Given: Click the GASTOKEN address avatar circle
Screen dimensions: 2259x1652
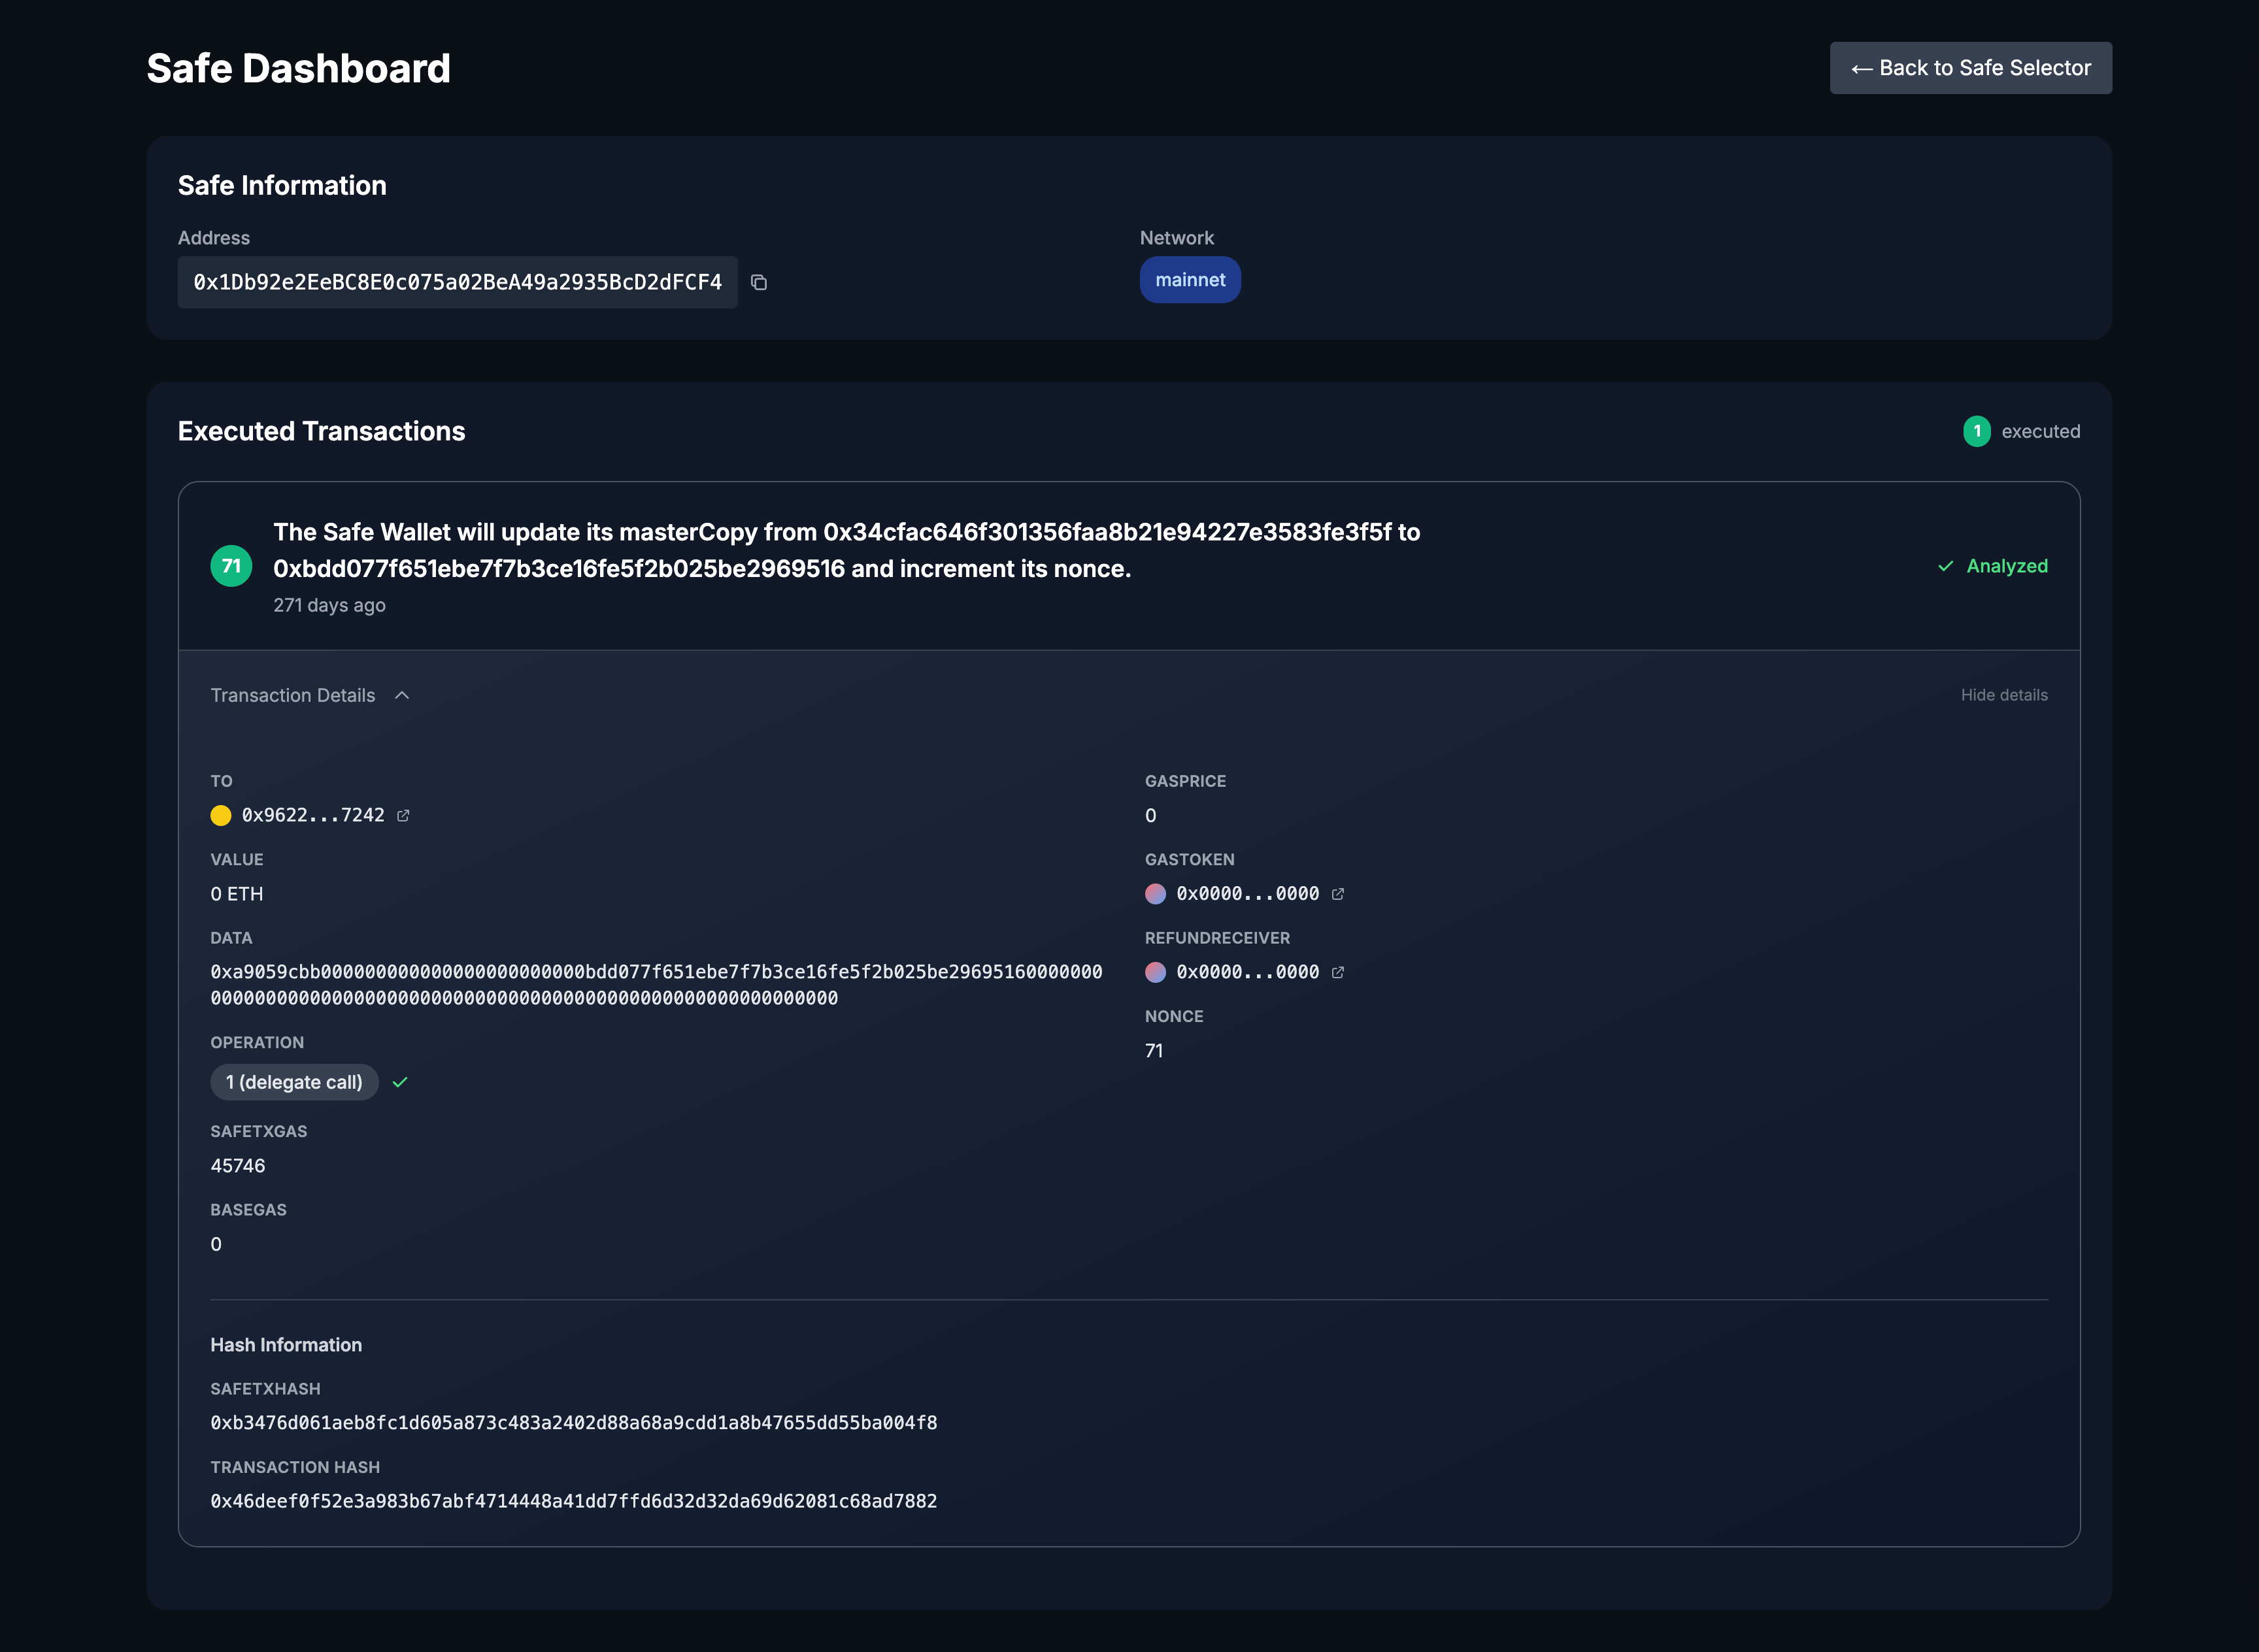Looking at the screenshot, I should pyautogui.click(x=1155, y=894).
